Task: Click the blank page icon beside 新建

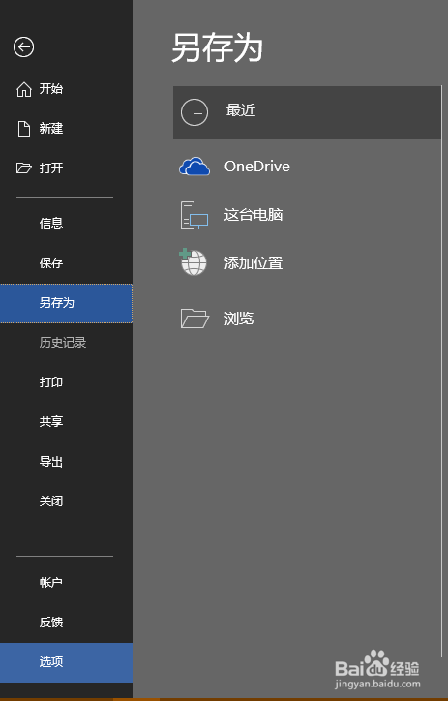Action: point(23,129)
